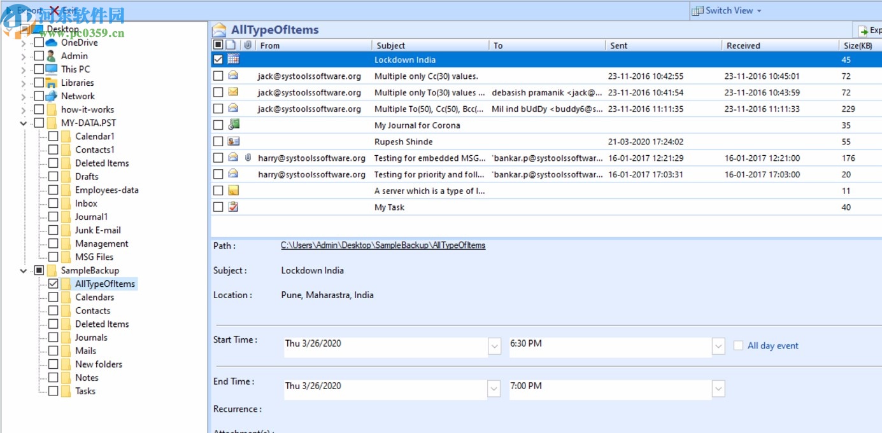882x433 pixels.
Task: Click the grid icon next to Switch View
Action: coord(699,10)
